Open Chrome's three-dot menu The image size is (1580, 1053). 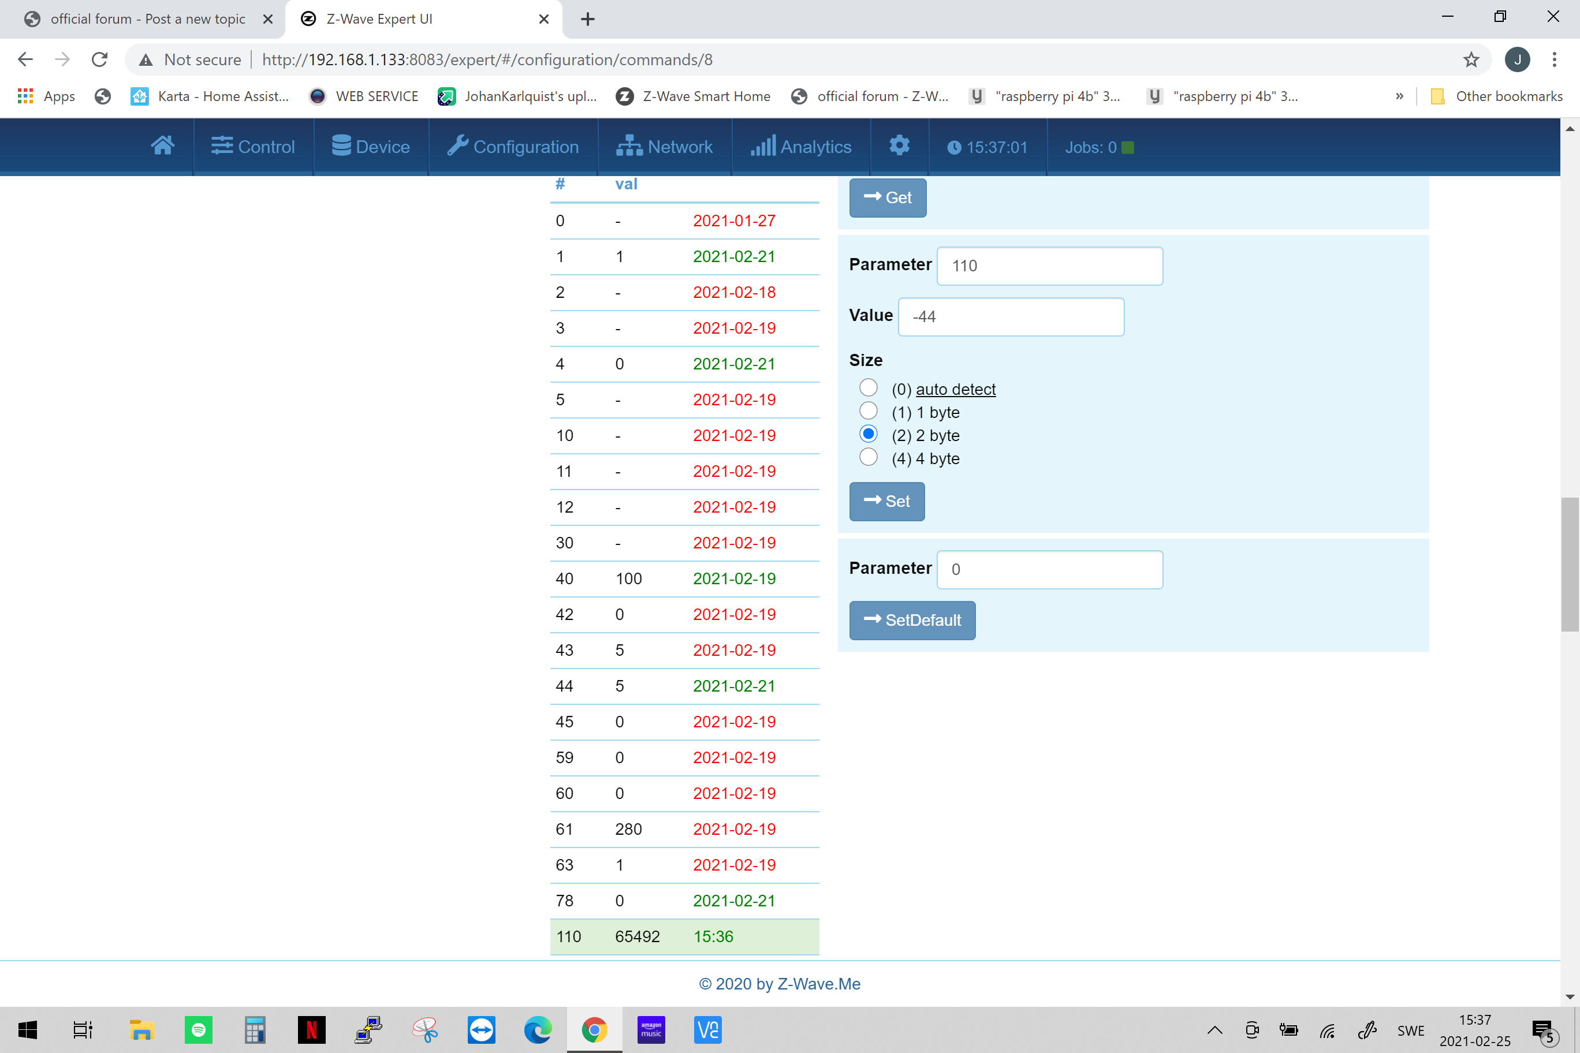1554,60
